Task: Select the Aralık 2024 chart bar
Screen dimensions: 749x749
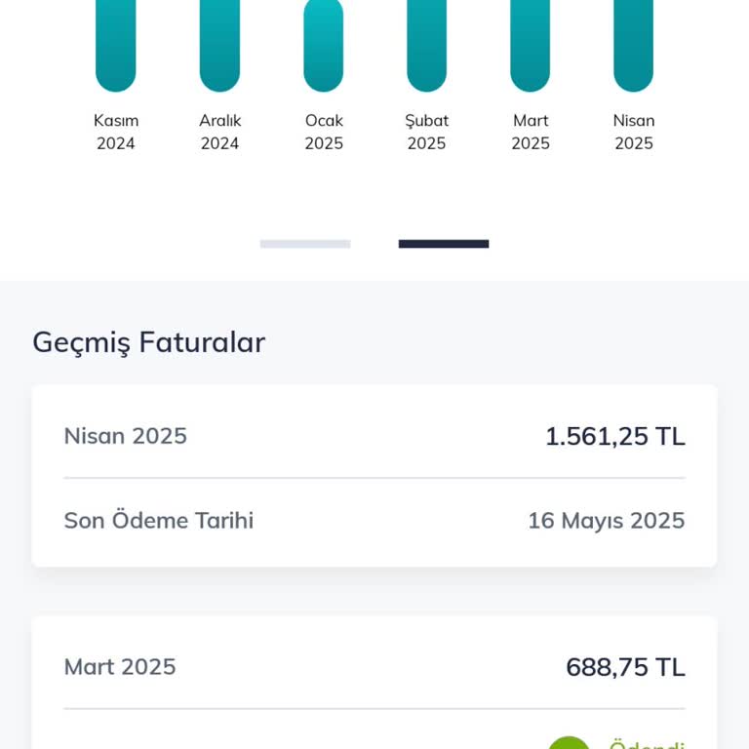Action: click(x=219, y=46)
